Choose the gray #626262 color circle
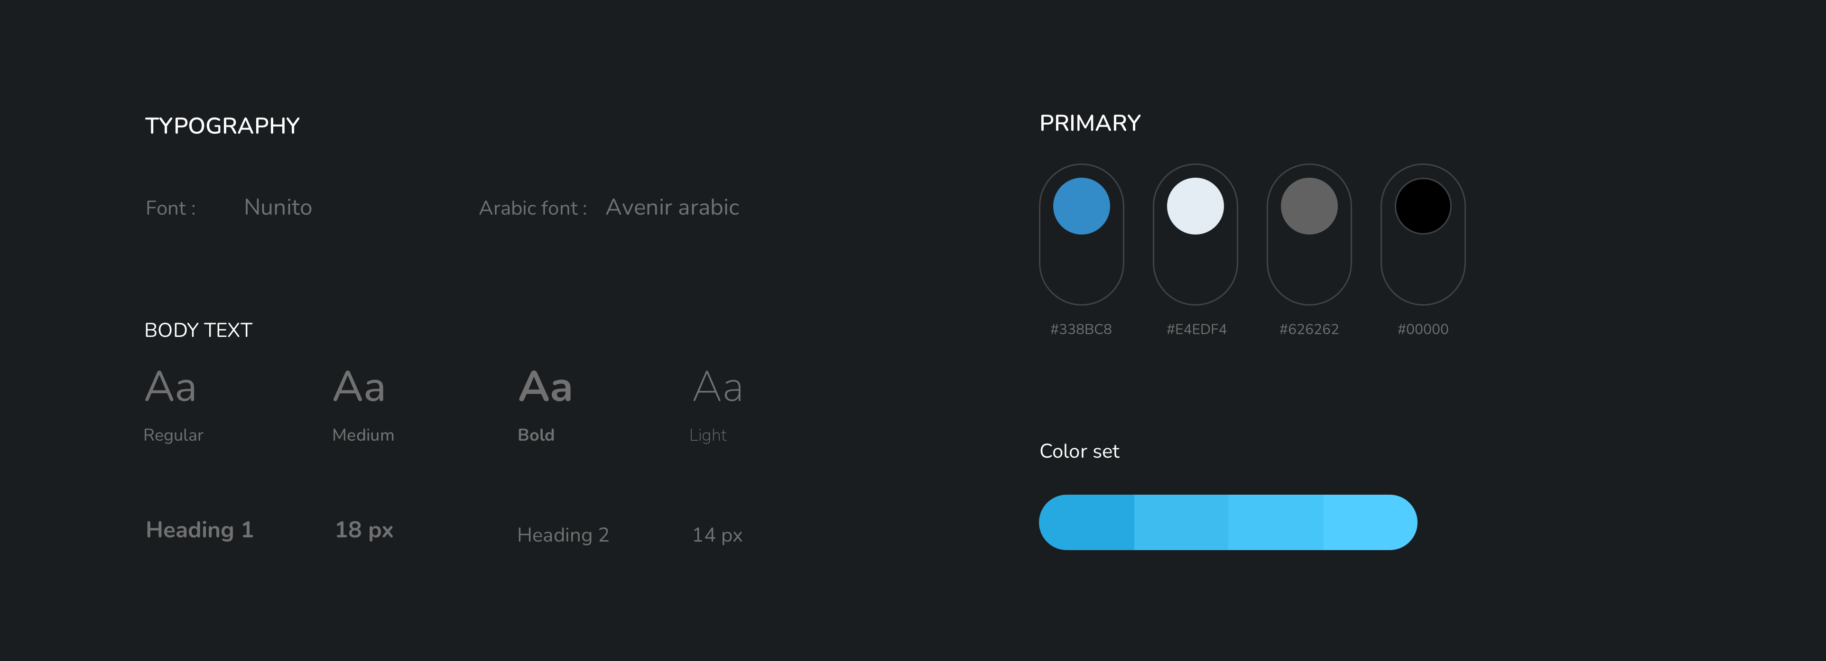 [x=1309, y=206]
